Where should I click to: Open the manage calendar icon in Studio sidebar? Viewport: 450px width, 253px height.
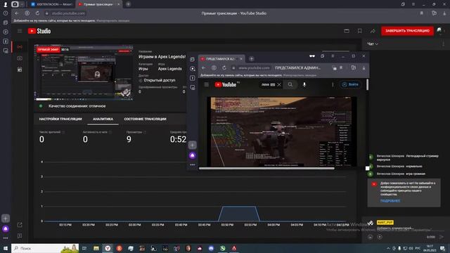tap(20, 70)
